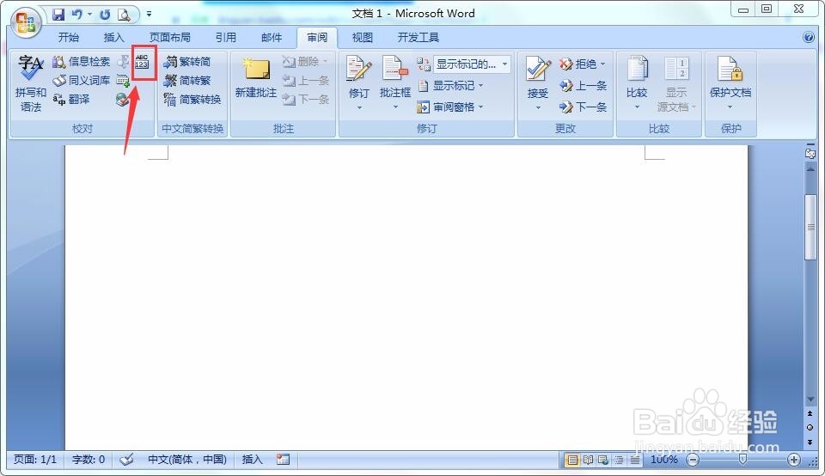Open word count via 字数: 0
The image size is (825, 476).
tap(89, 460)
